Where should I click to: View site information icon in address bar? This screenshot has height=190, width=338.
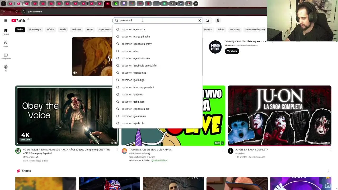click(24, 12)
